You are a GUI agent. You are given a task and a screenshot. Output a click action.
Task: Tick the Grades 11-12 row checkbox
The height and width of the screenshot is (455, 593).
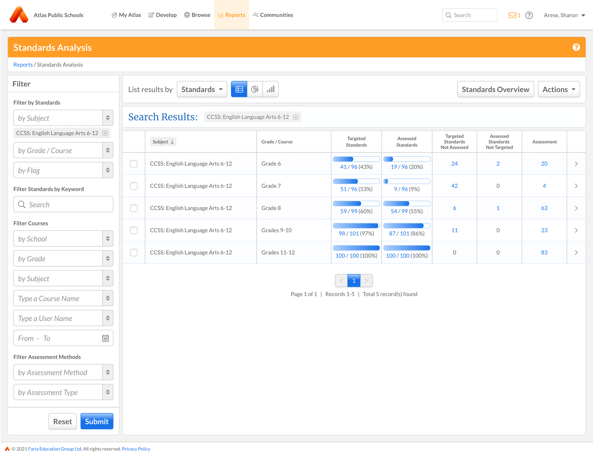pyautogui.click(x=134, y=253)
